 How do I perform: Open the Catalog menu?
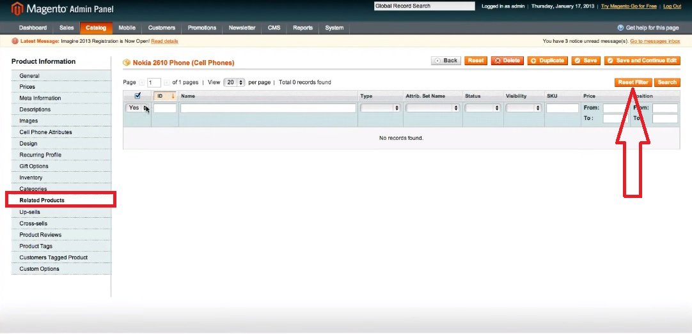(96, 27)
